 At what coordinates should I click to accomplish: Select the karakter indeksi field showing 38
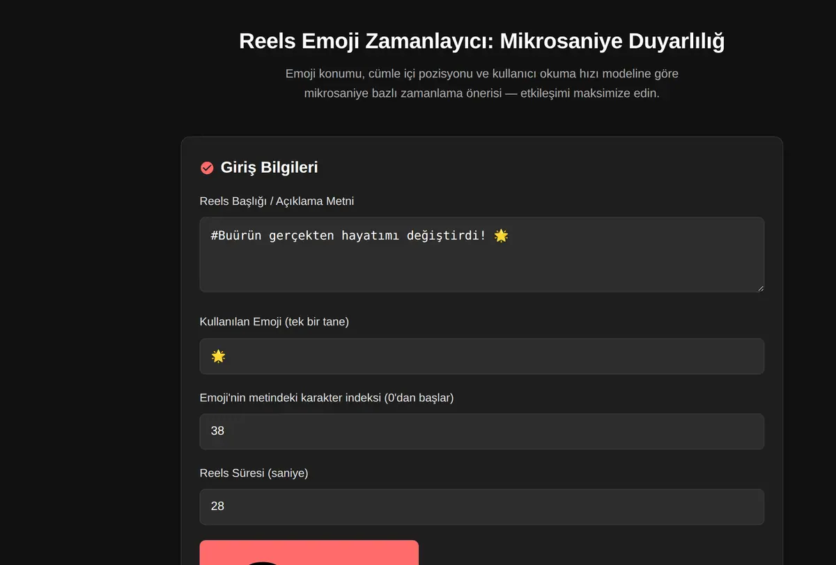click(x=481, y=431)
